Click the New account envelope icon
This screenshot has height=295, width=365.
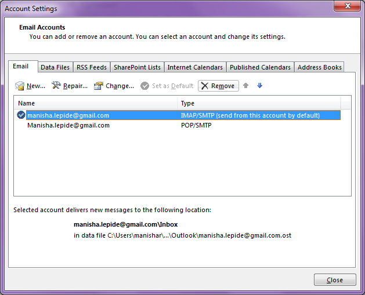20,86
